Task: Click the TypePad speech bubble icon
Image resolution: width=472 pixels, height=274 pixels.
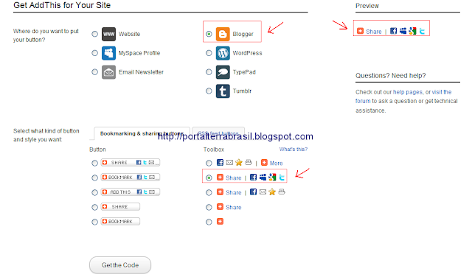Action: coord(223,72)
